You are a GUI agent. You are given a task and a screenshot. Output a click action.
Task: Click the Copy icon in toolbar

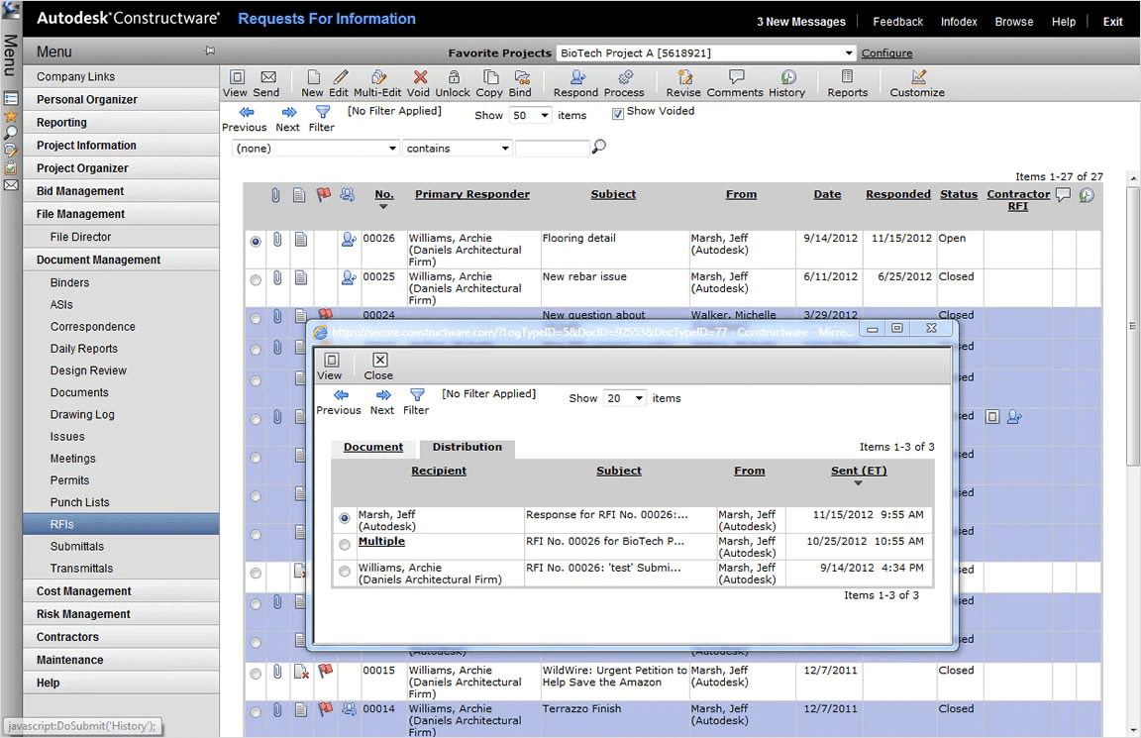click(491, 77)
